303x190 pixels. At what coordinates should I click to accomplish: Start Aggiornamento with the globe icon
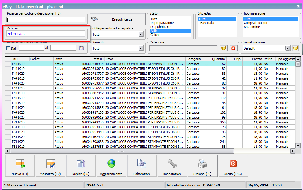[111, 166]
